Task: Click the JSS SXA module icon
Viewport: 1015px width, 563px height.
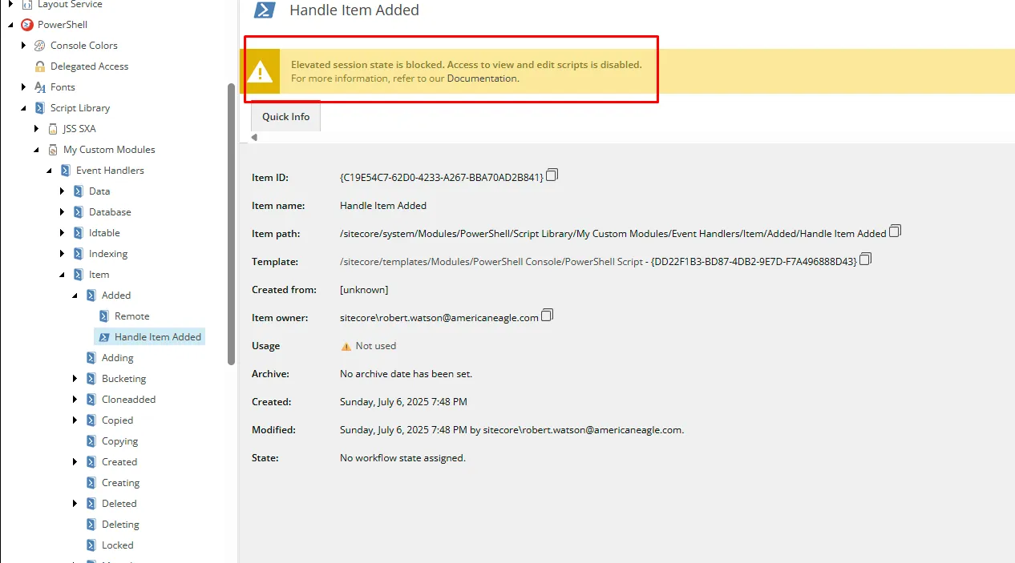Action: [x=53, y=129]
